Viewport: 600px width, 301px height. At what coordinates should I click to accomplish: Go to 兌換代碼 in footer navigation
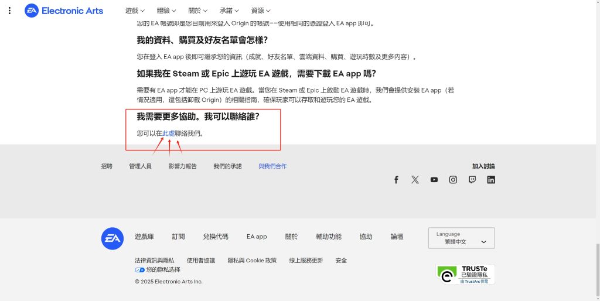coord(216,237)
